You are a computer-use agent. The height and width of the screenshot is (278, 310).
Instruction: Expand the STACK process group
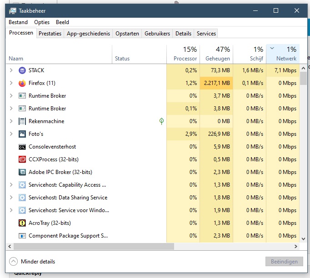[x=11, y=70]
